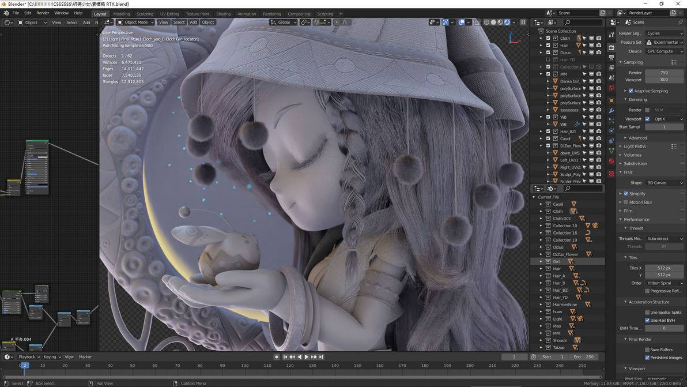
Task: Click the Render samples value field
Action: (664, 73)
